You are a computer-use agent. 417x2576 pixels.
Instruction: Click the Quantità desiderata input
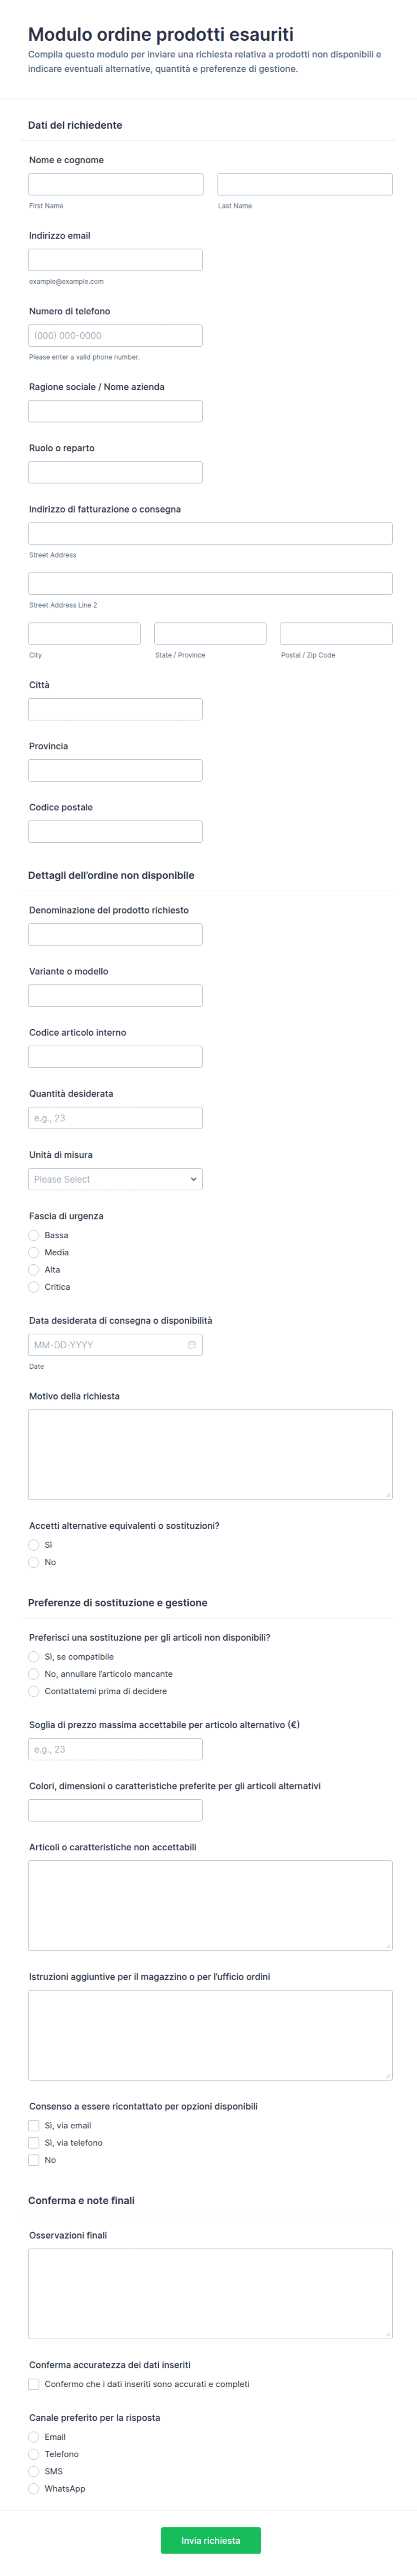[x=115, y=1118]
